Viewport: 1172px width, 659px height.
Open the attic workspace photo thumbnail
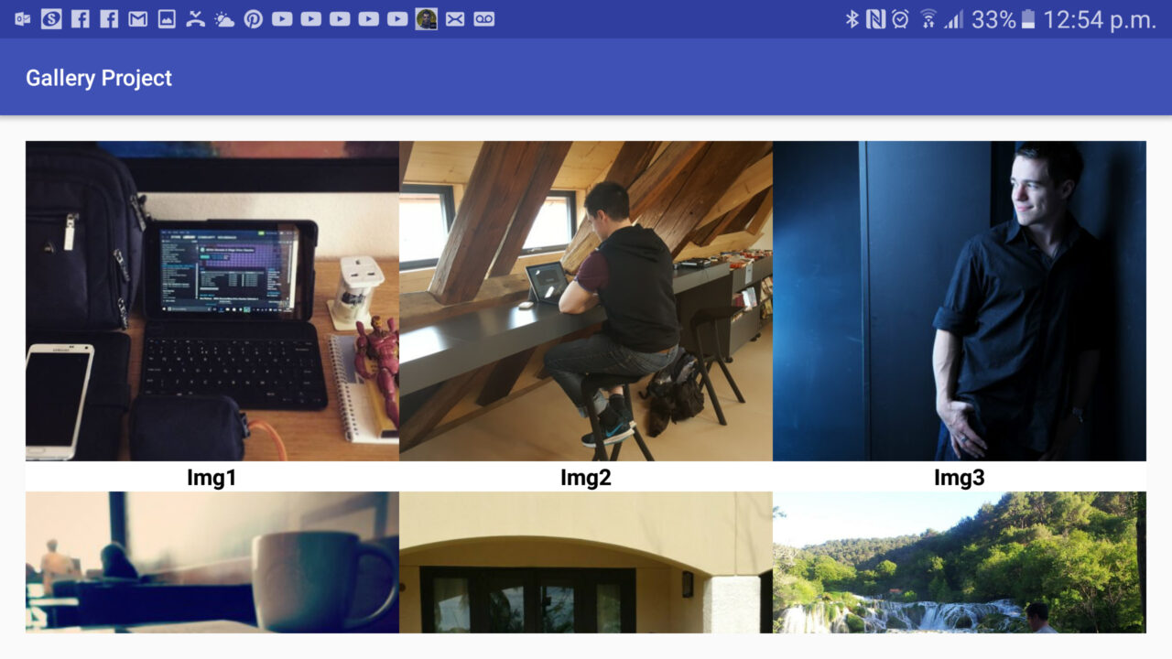(586, 301)
